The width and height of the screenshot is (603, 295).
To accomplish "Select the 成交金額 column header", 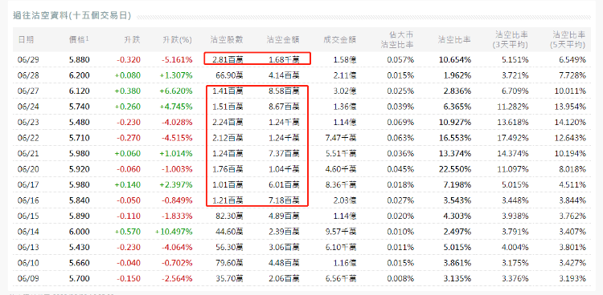I will (339, 39).
